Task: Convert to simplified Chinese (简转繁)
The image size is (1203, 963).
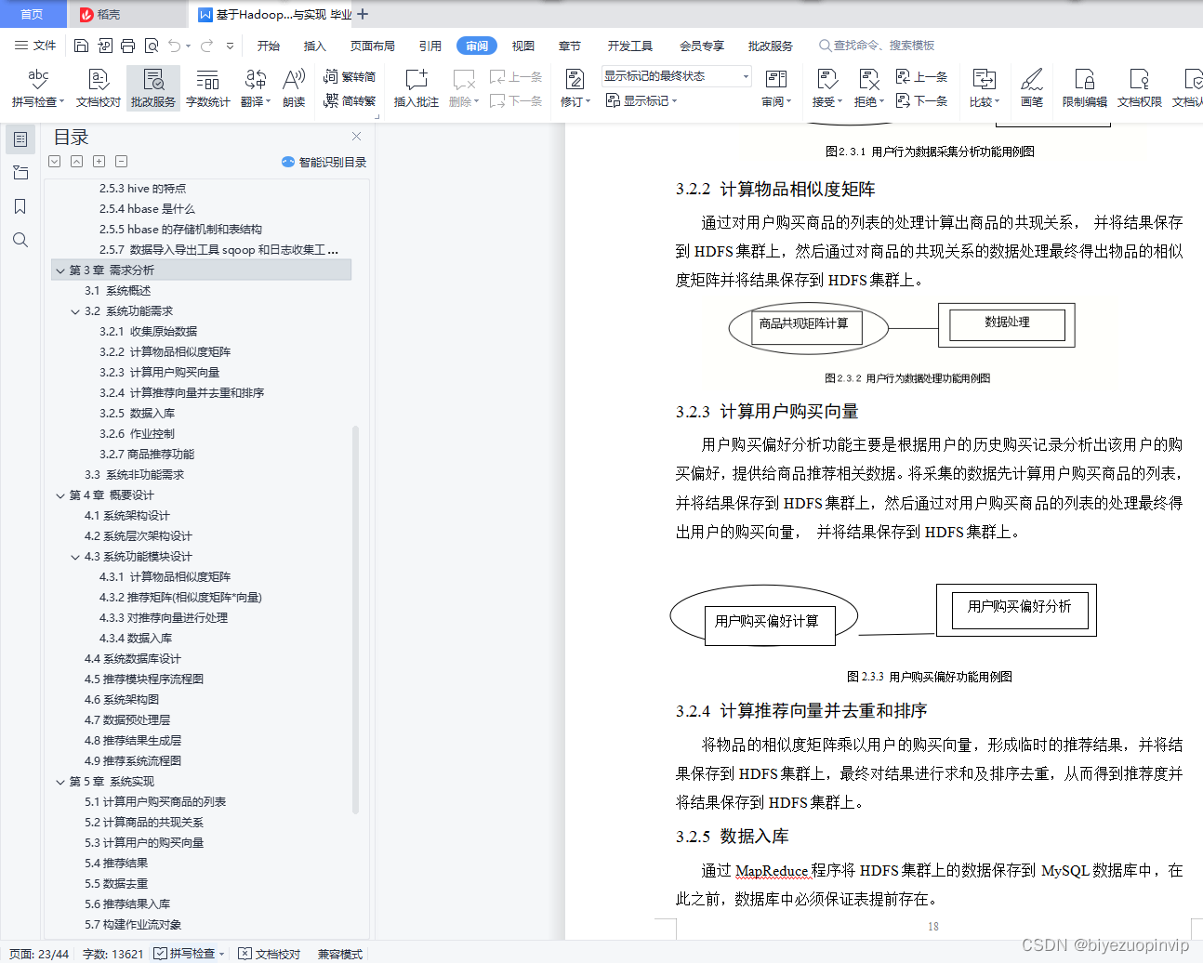Action: (350, 100)
